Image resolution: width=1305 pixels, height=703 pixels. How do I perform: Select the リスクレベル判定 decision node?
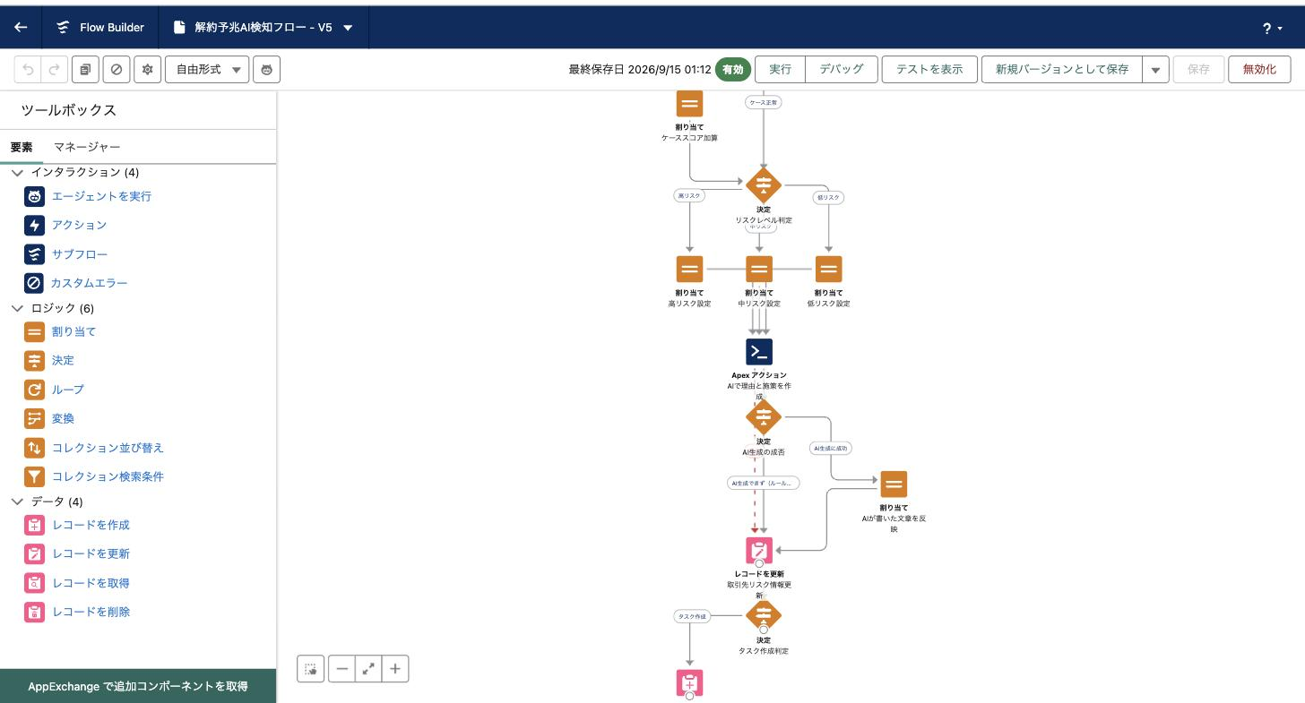click(x=764, y=185)
